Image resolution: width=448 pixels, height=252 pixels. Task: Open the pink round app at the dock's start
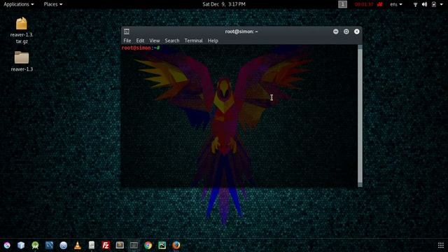click(x=7, y=245)
